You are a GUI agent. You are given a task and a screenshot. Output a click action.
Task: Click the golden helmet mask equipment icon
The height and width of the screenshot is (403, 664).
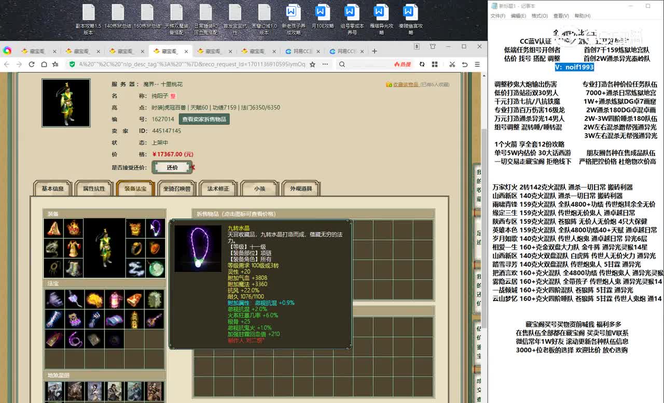pos(135,228)
